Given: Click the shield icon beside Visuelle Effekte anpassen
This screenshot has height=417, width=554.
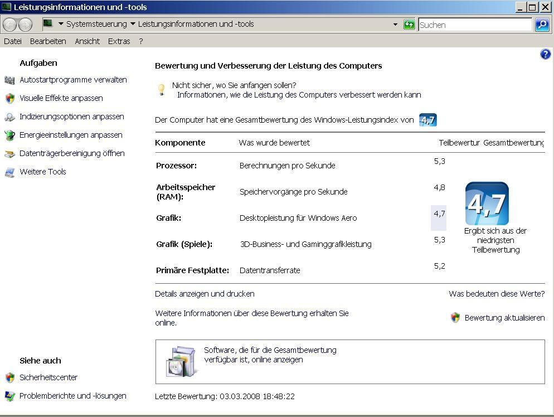Looking at the screenshot, I should [10, 98].
